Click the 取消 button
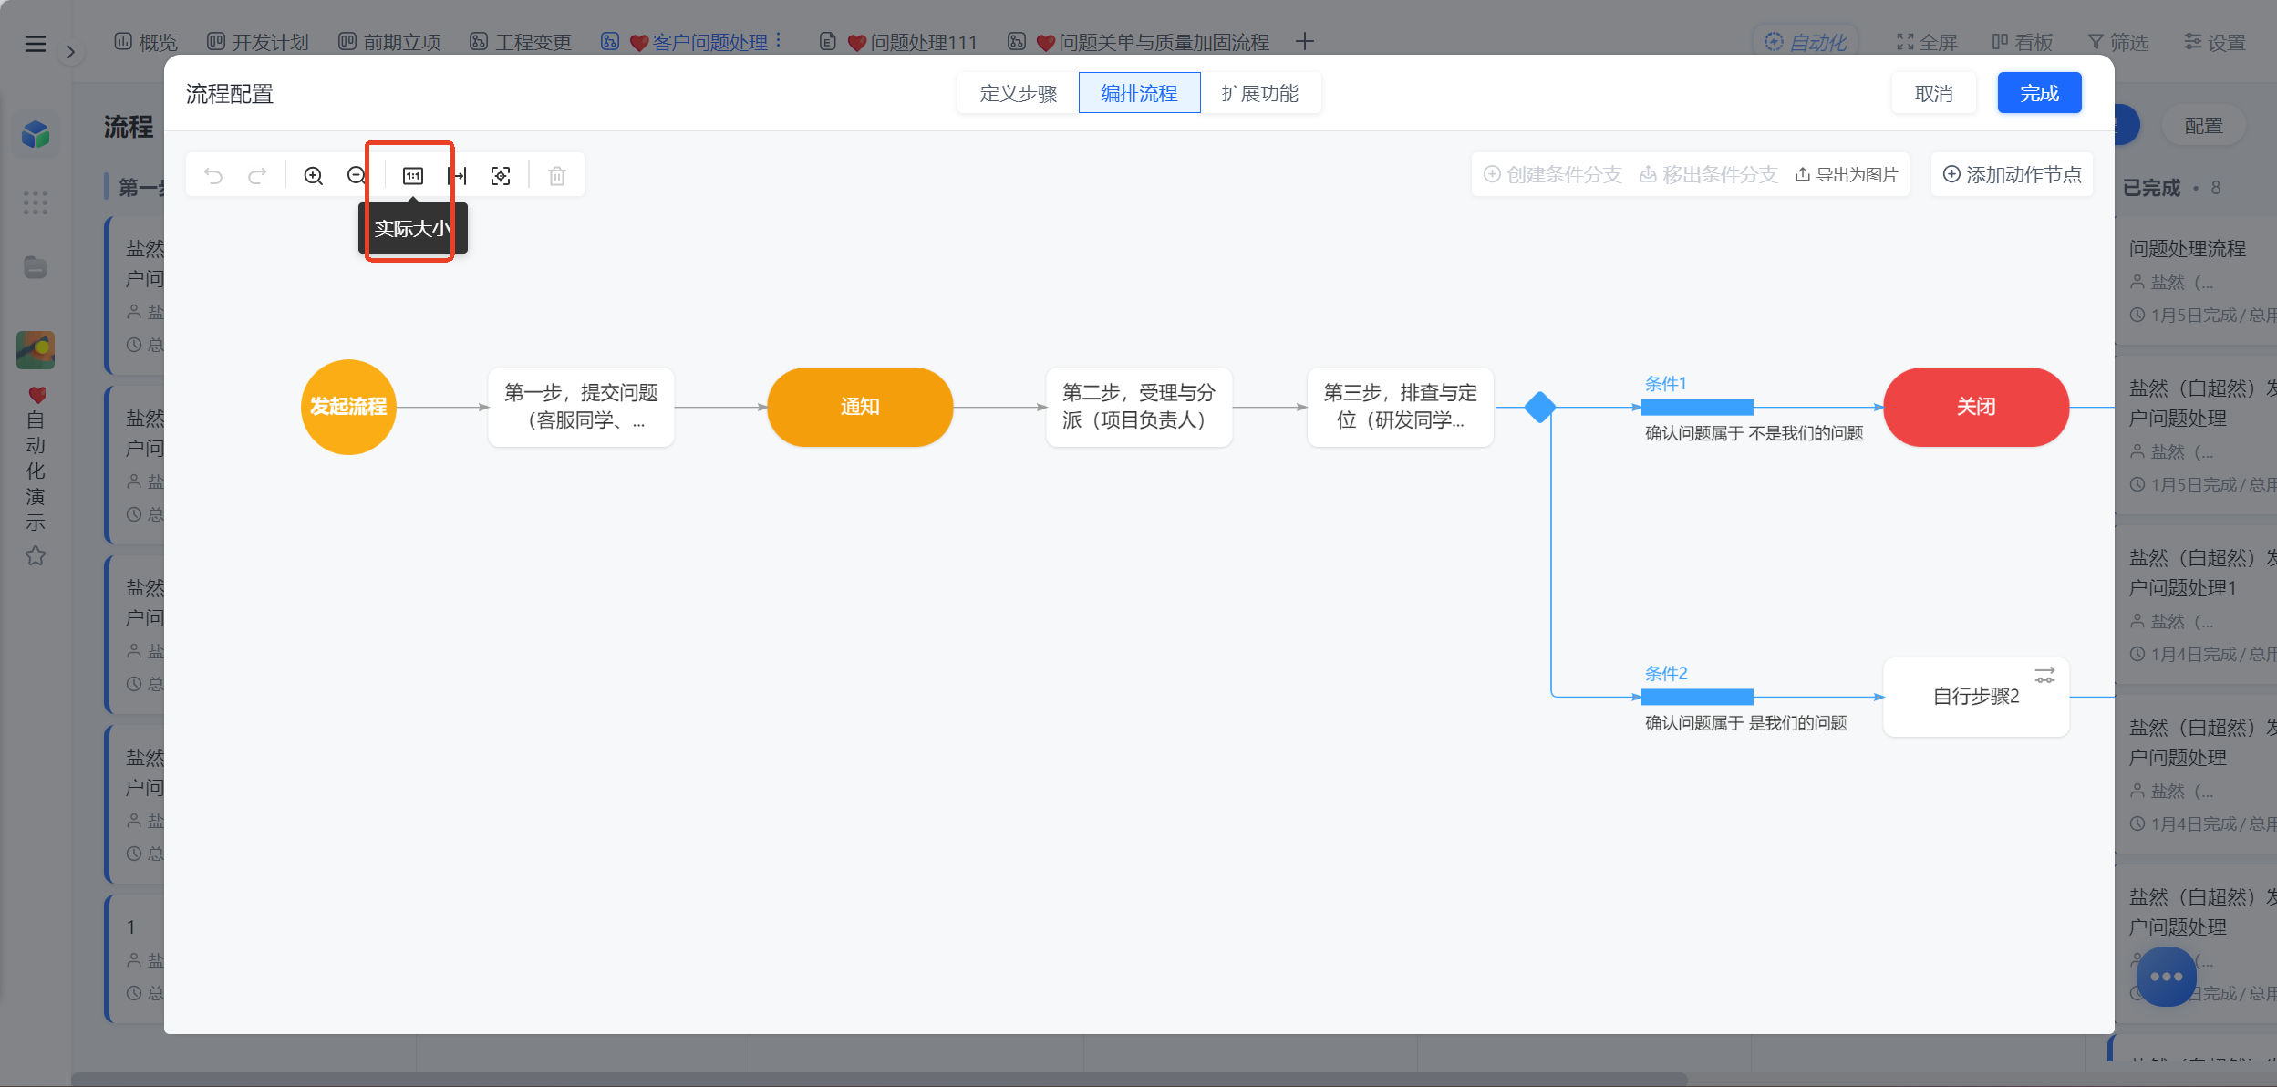Image resolution: width=2277 pixels, height=1087 pixels. pos(1933,93)
